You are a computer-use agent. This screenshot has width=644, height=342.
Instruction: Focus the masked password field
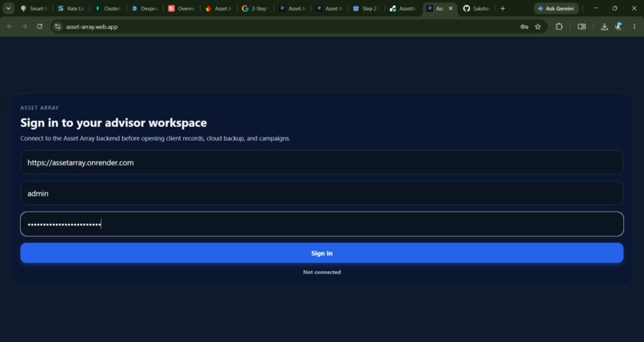click(x=322, y=225)
